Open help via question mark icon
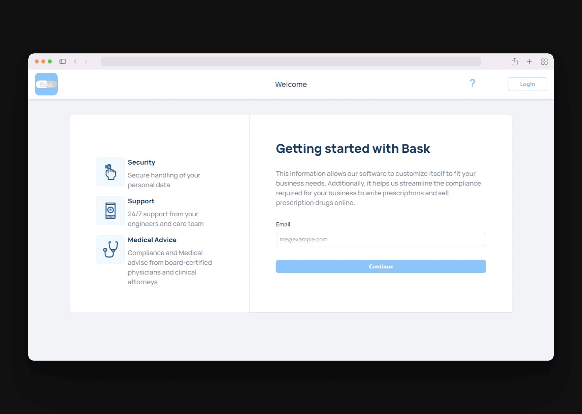The width and height of the screenshot is (582, 414). point(472,83)
